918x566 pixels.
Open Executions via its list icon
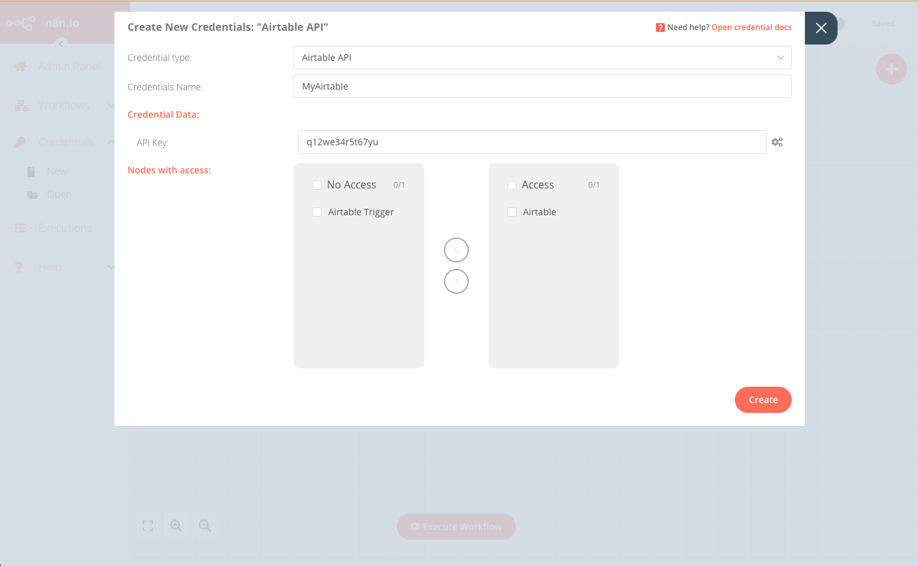coord(20,227)
